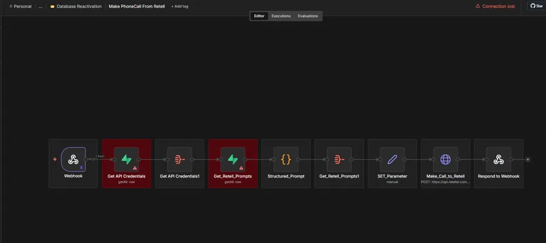The height and width of the screenshot is (243, 546).
Task: Click the warning triangle on Get_Retell_Prompts
Action: coord(241,168)
